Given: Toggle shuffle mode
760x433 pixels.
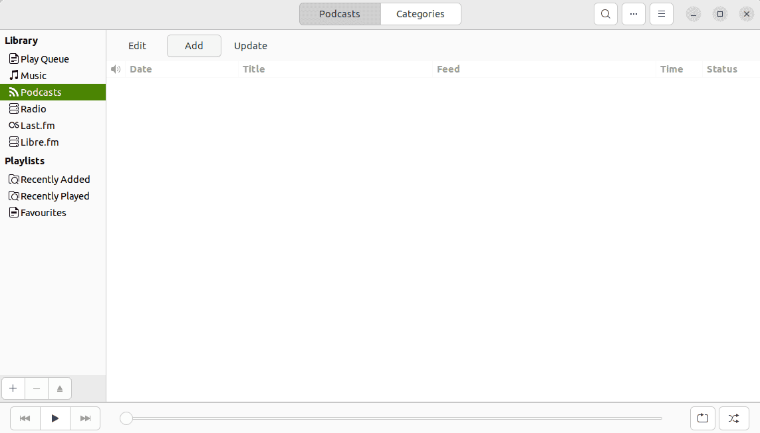Looking at the screenshot, I should (733, 418).
